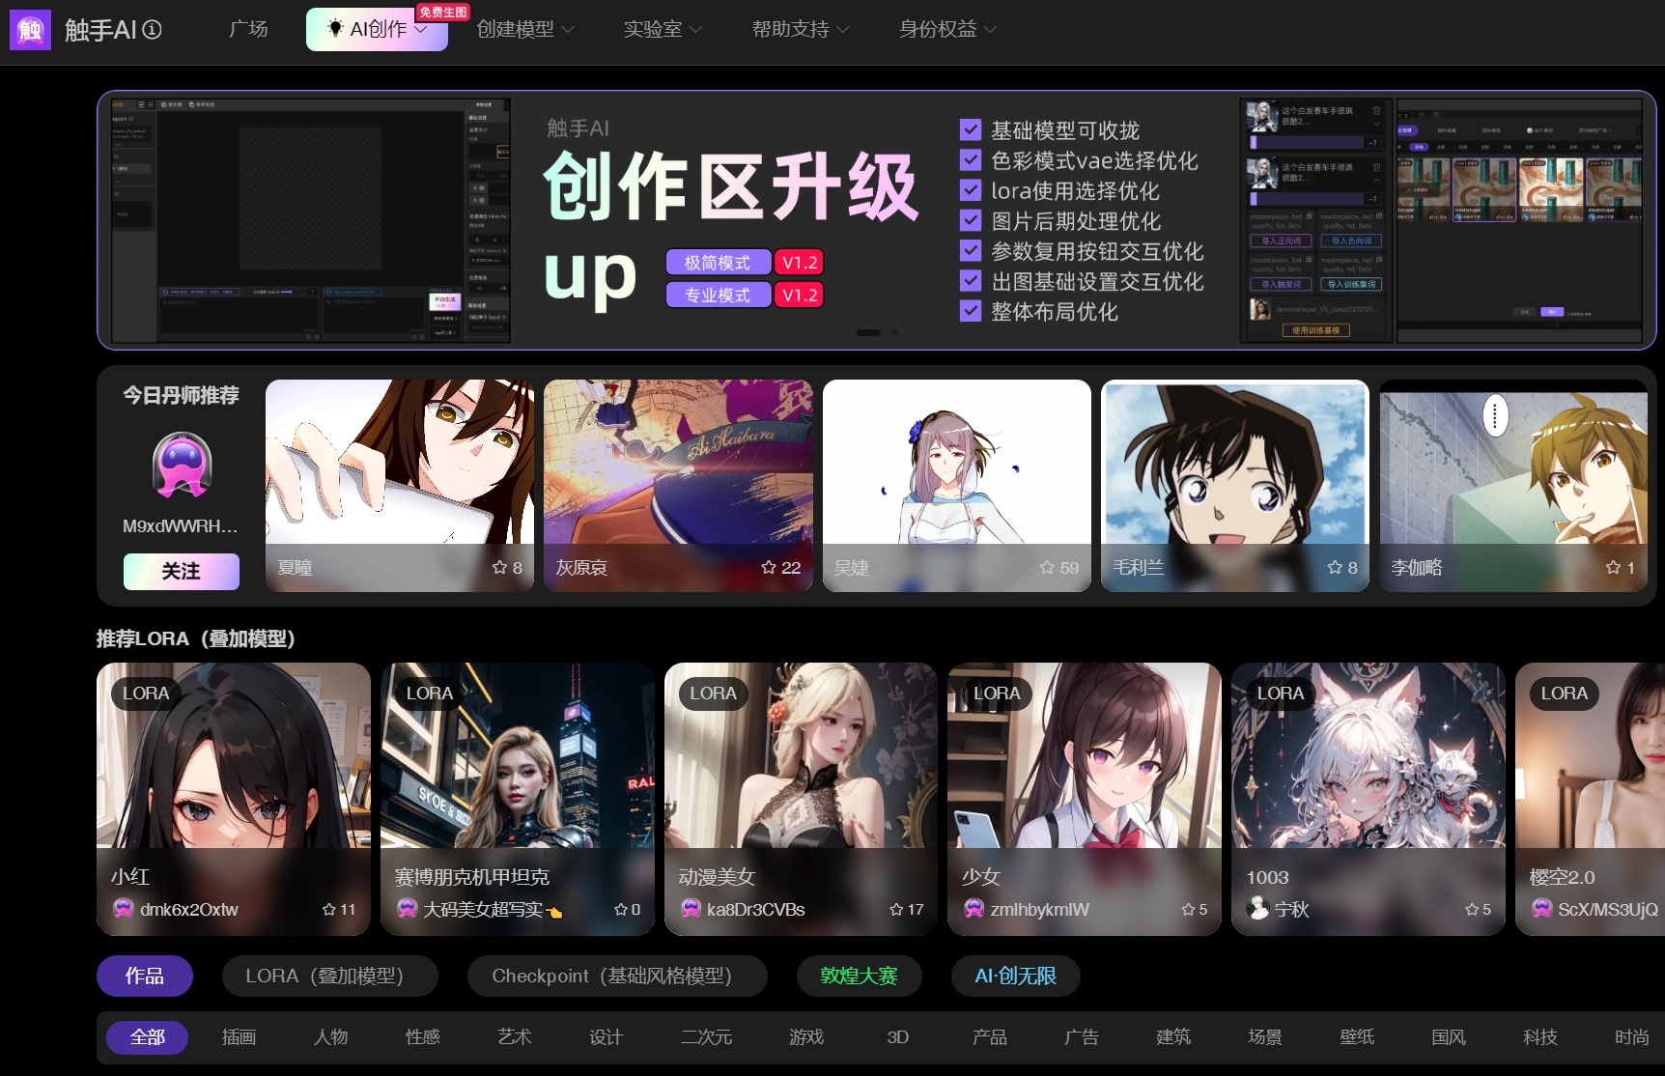Click the 触手AI octopus logo icon
This screenshot has height=1076, width=1665.
click(x=30, y=30)
